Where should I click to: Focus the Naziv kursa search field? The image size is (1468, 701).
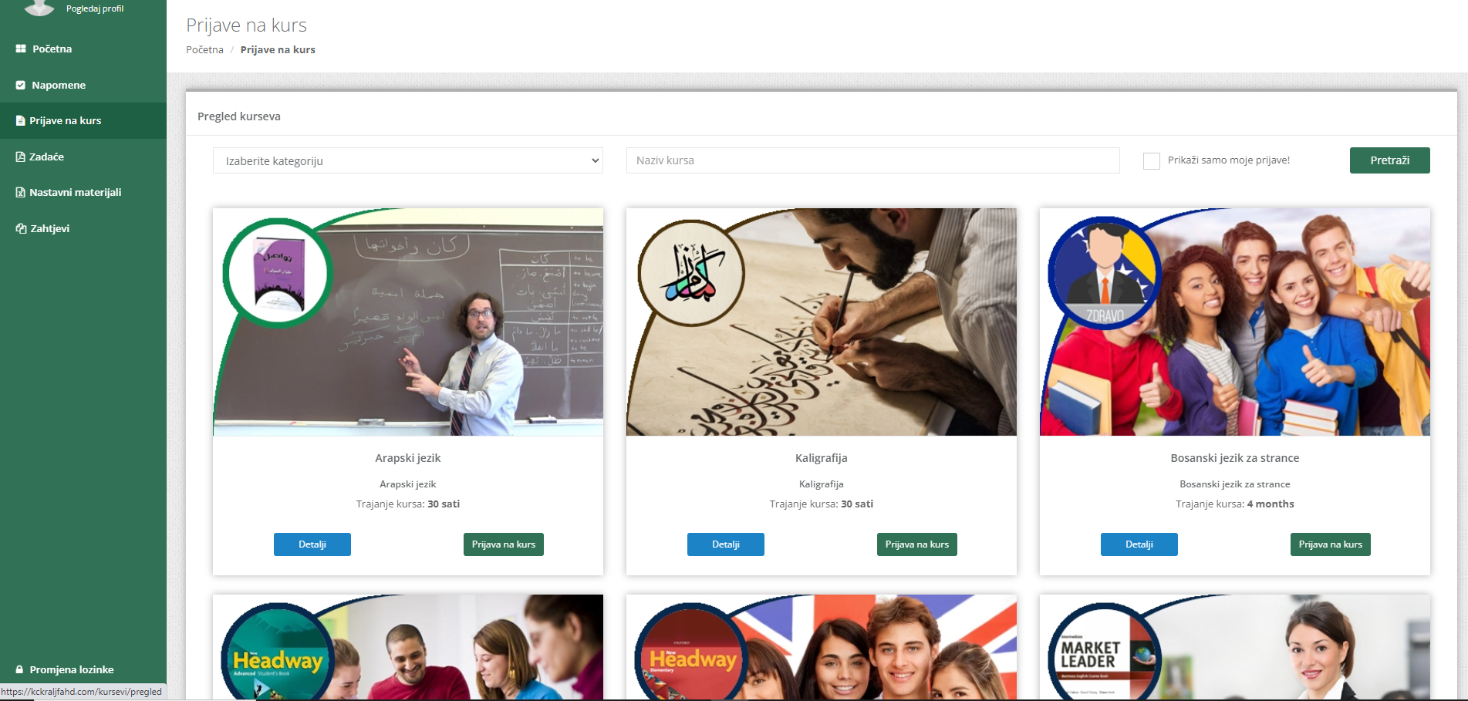(x=873, y=160)
